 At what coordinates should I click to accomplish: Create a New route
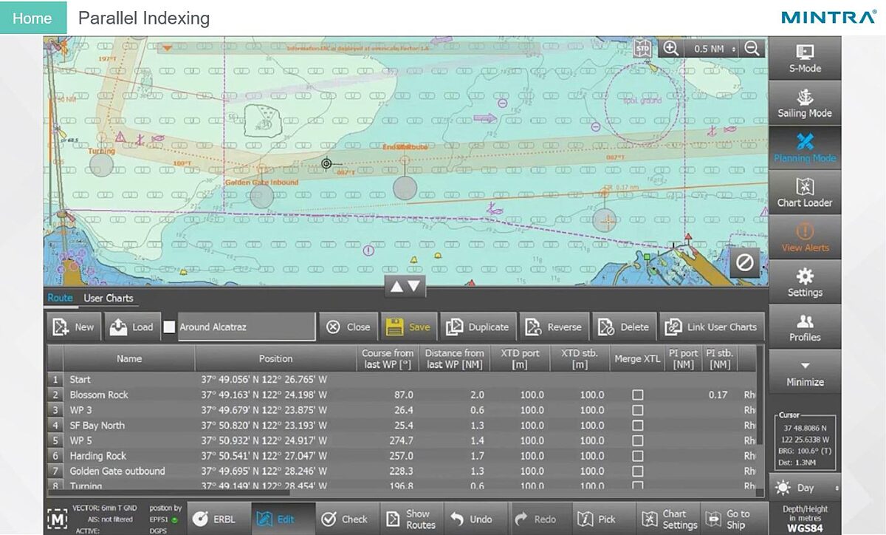tap(74, 327)
